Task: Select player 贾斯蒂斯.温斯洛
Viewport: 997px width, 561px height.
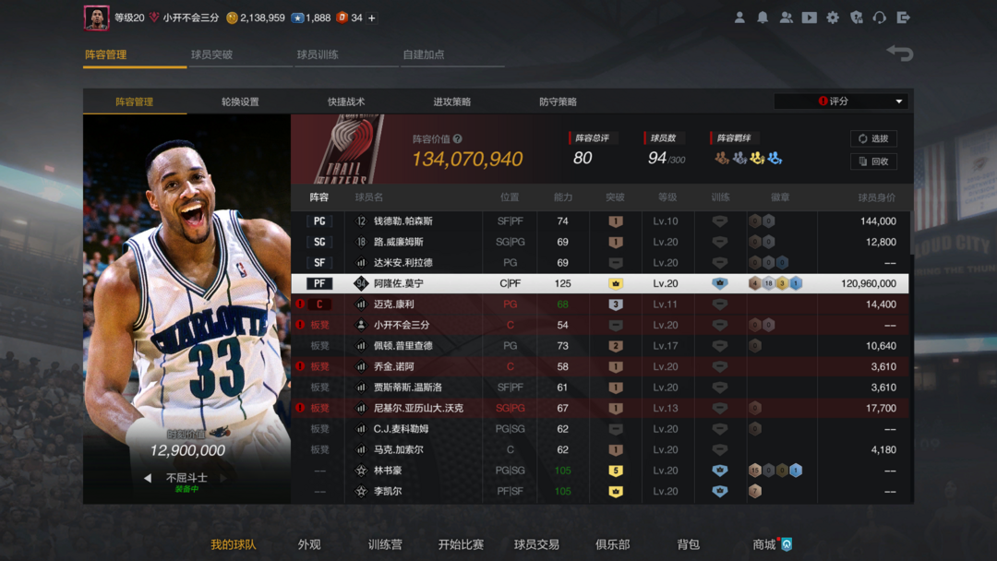Action: [408, 388]
